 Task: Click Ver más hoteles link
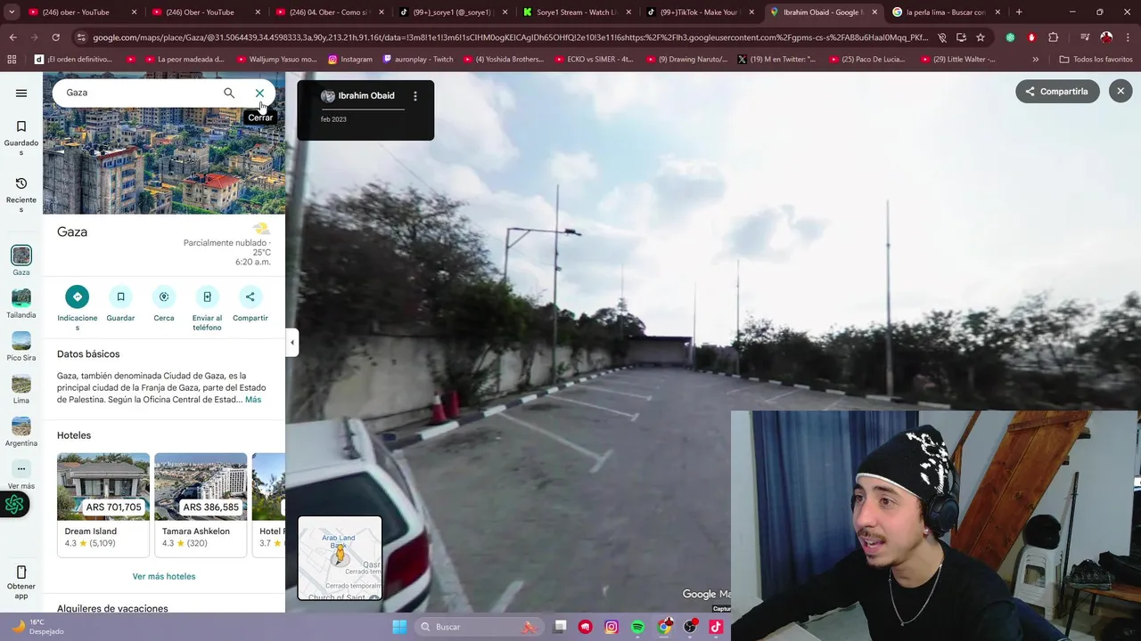pyautogui.click(x=164, y=576)
